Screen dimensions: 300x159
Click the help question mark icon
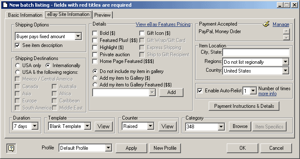point(11,148)
